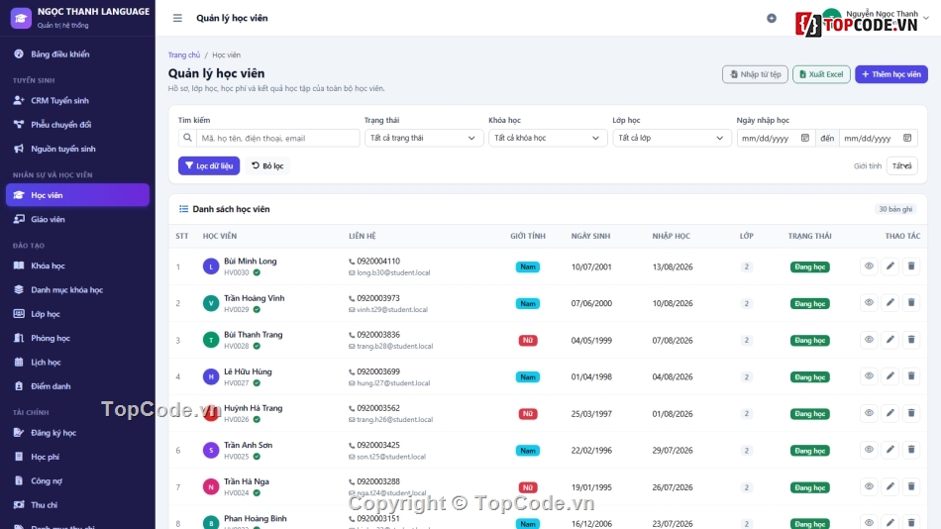The height and width of the screenshot is (529, 941).
Task: Click phone number 0920004110
Action: coord(378,262)
